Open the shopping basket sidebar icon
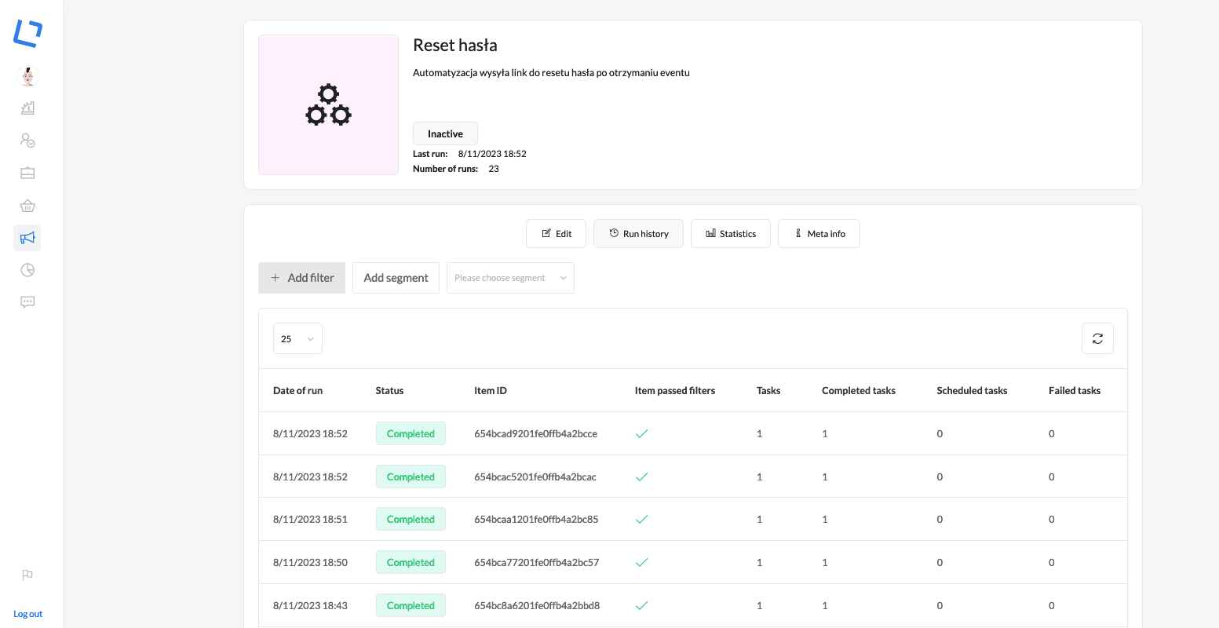The image size is (1219, 628). (27, 206)
